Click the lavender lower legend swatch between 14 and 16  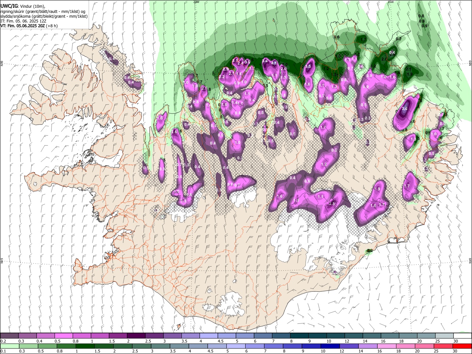point(367,346)
